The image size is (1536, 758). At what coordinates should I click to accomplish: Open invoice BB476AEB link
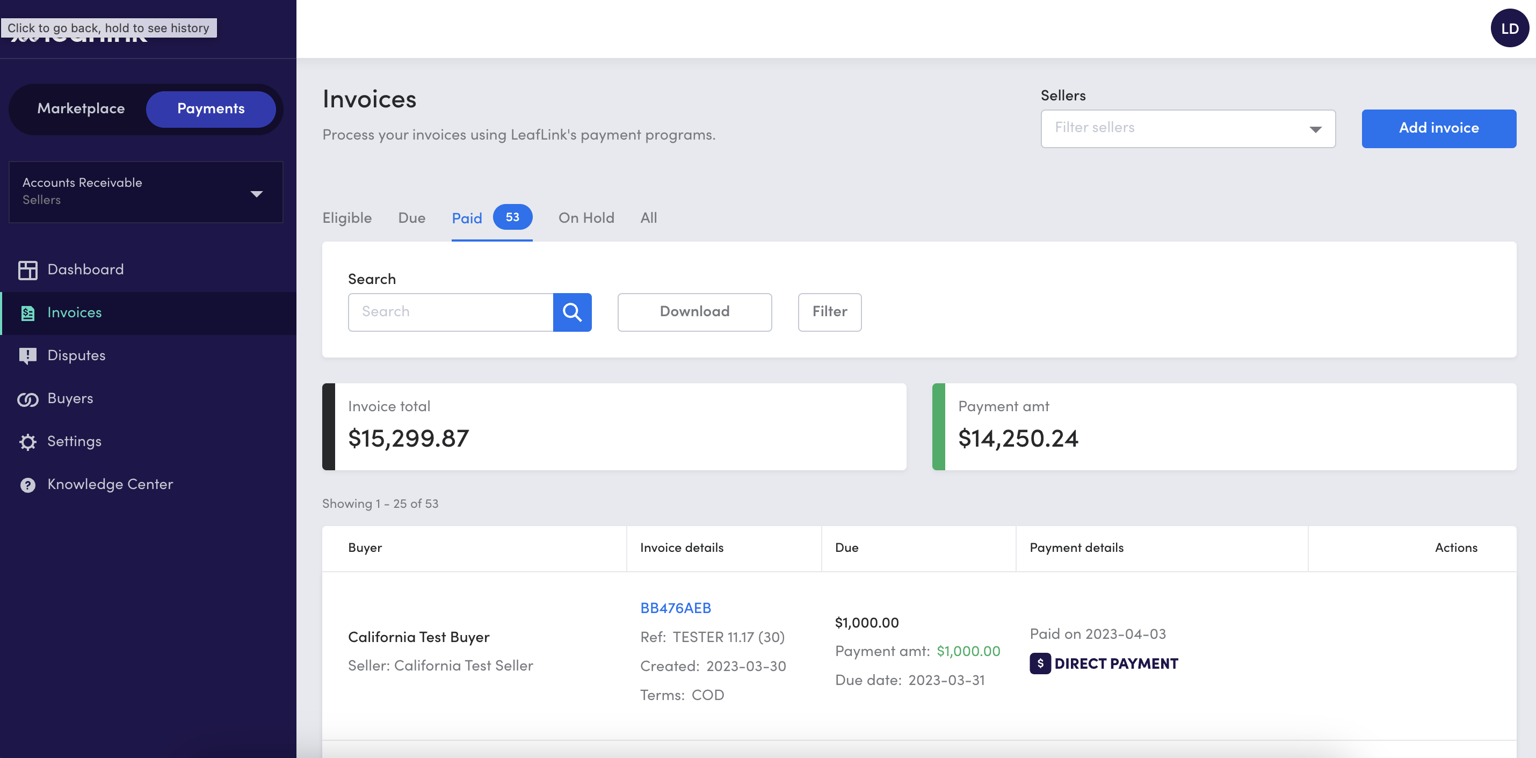point(675,608)
